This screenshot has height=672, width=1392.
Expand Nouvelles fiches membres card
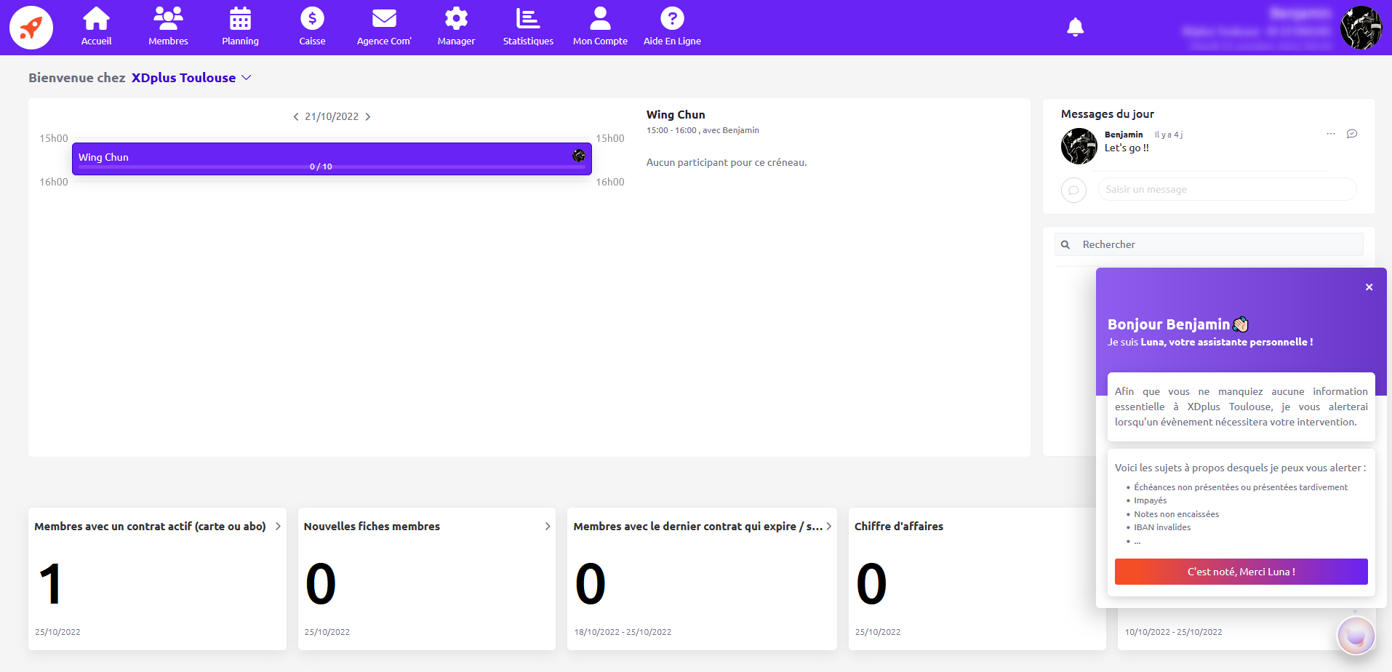click(548, 527)
